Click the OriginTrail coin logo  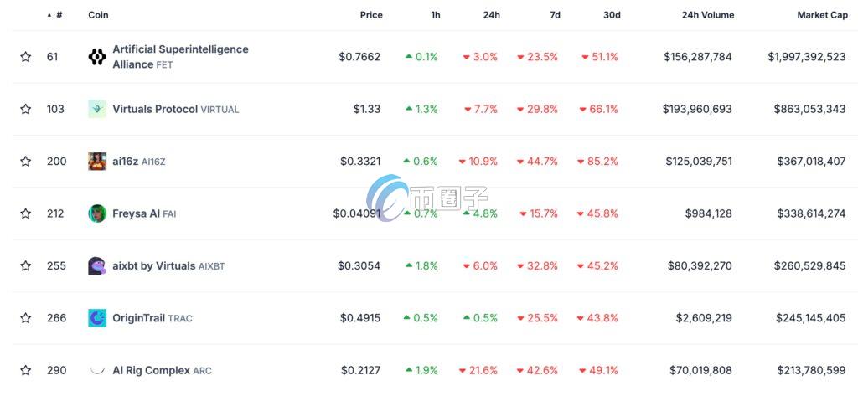click(97, 318)
